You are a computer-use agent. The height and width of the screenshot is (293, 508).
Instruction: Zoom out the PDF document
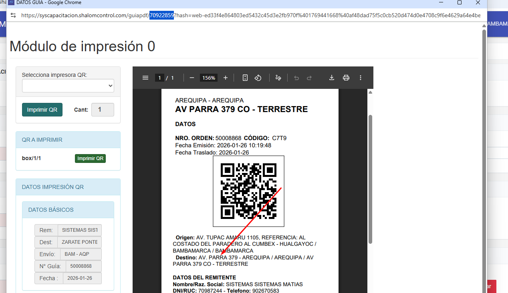click(x=192, y=78)
